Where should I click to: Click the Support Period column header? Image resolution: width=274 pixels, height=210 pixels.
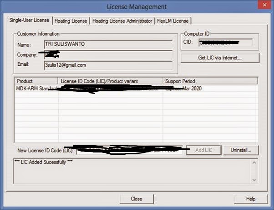click(210, 81)
